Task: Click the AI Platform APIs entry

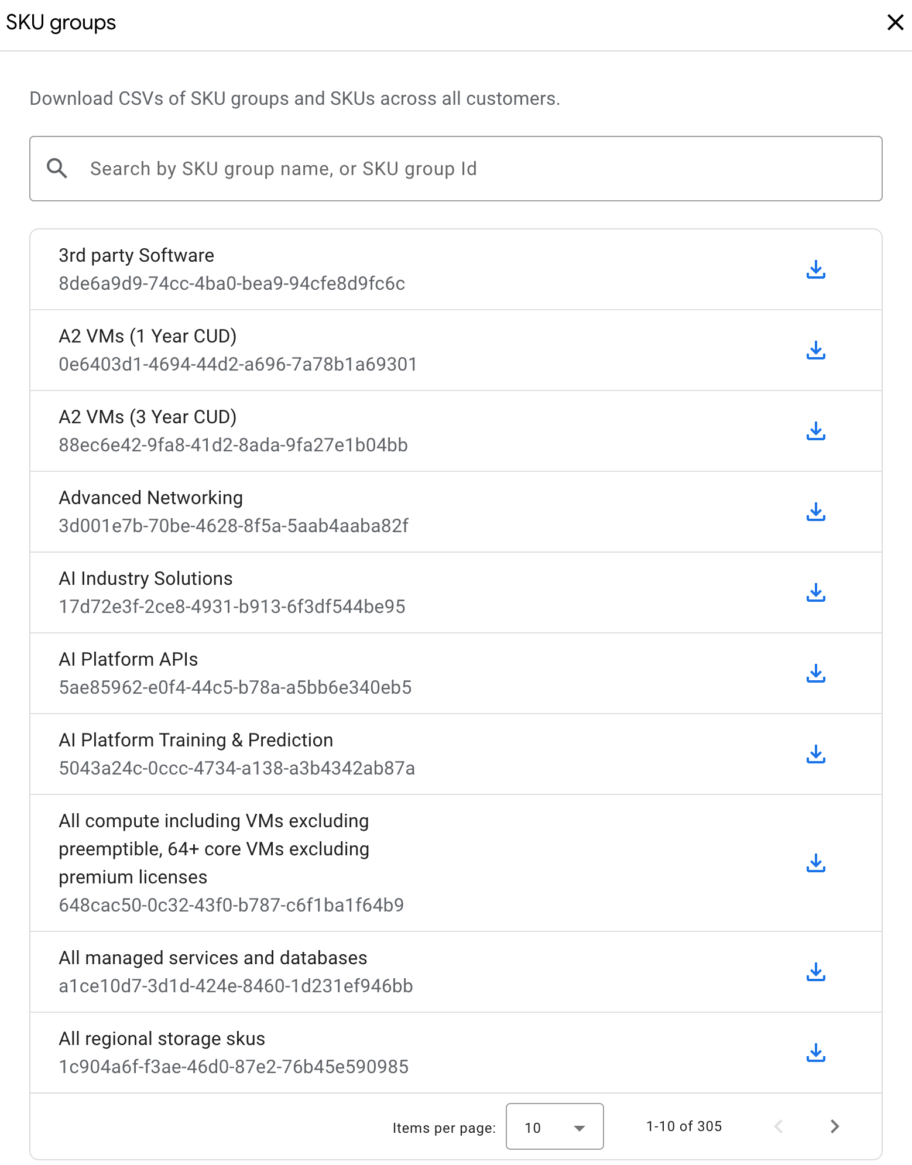Action: coord(351,673)
